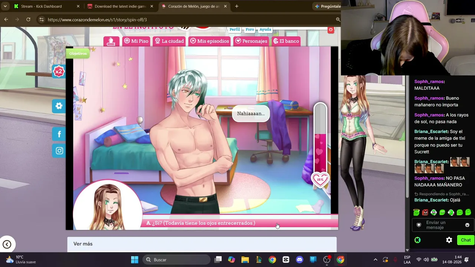Screen dimensions: 475x267
Task: Click the Nahiaaaan... speech bubble
Action: point(251,113)
